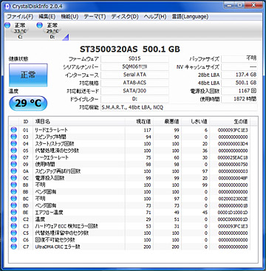Click status orb for 09 使用時間
The image size is (266, 271).
14,164
